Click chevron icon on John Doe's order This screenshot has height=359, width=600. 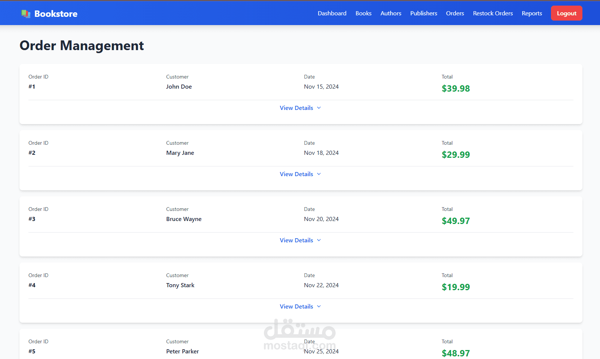[319, 108]
